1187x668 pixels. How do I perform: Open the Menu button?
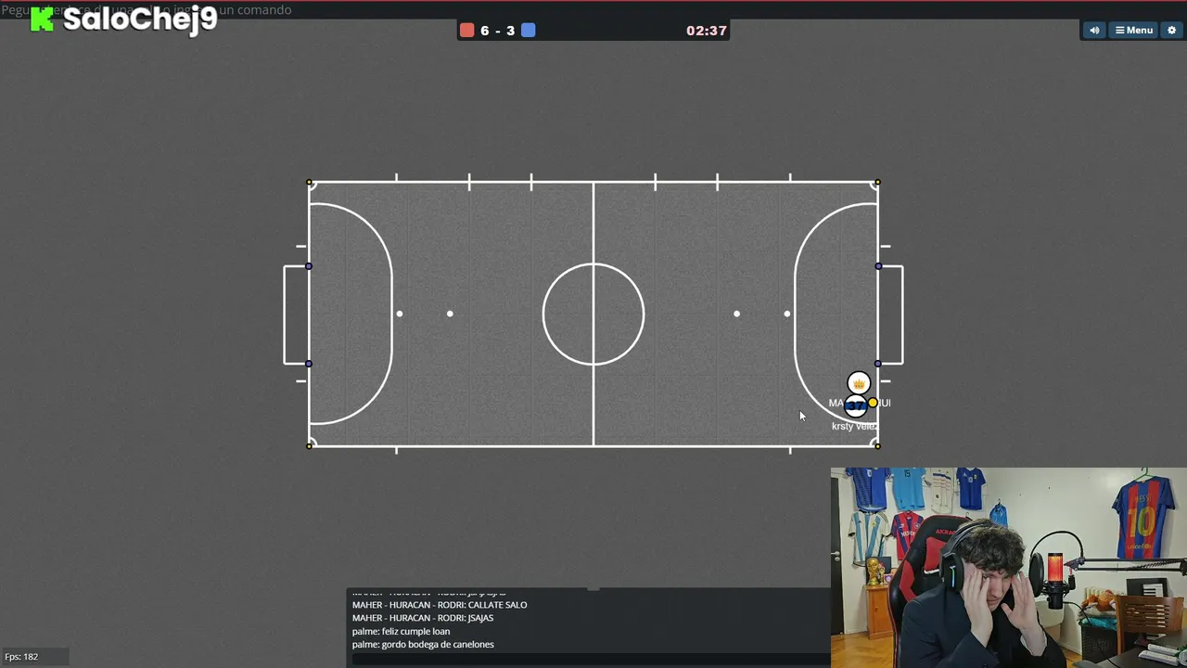[1134, 31]
